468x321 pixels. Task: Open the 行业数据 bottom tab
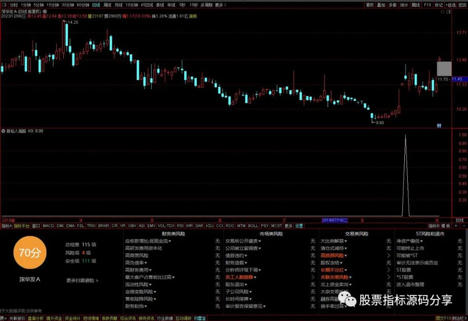pyautogui.click(x=165, y=318)
